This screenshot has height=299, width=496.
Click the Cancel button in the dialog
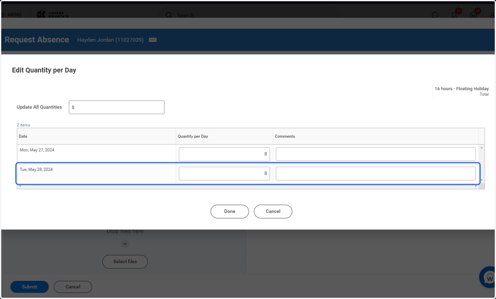(x=273, y=211)
